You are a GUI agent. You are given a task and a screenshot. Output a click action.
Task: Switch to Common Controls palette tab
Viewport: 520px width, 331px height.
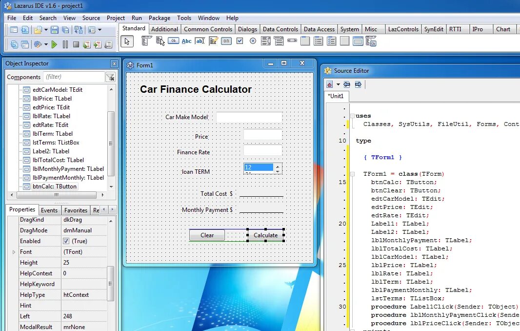click(208, 29)
